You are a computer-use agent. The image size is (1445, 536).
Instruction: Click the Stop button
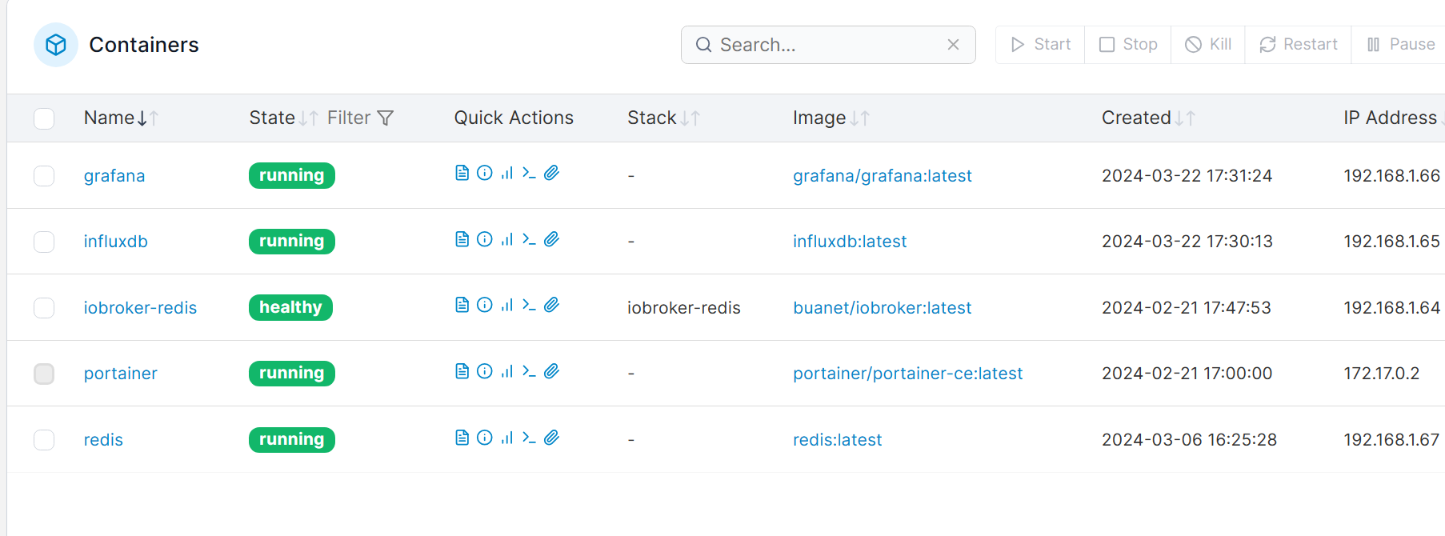tap(1128, 45)
